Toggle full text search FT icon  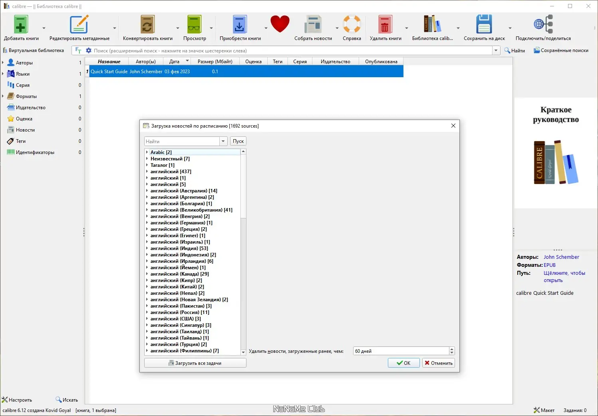(x=78, y=50)
